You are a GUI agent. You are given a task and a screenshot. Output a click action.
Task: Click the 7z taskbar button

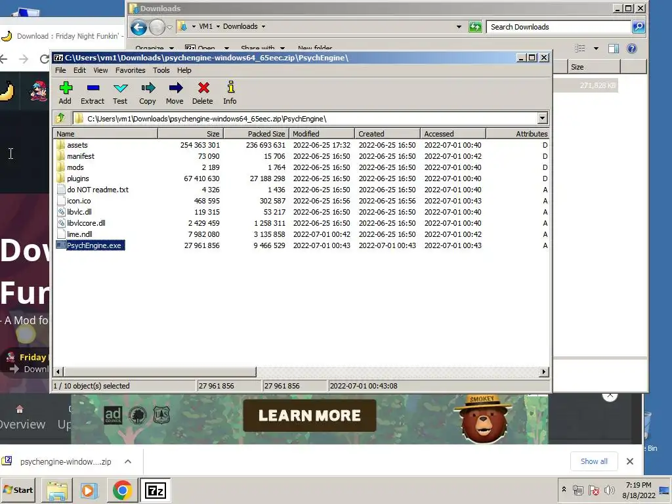tap(155, 490)
